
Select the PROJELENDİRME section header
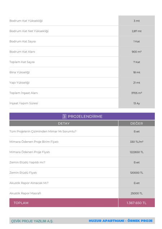[82, 116]
